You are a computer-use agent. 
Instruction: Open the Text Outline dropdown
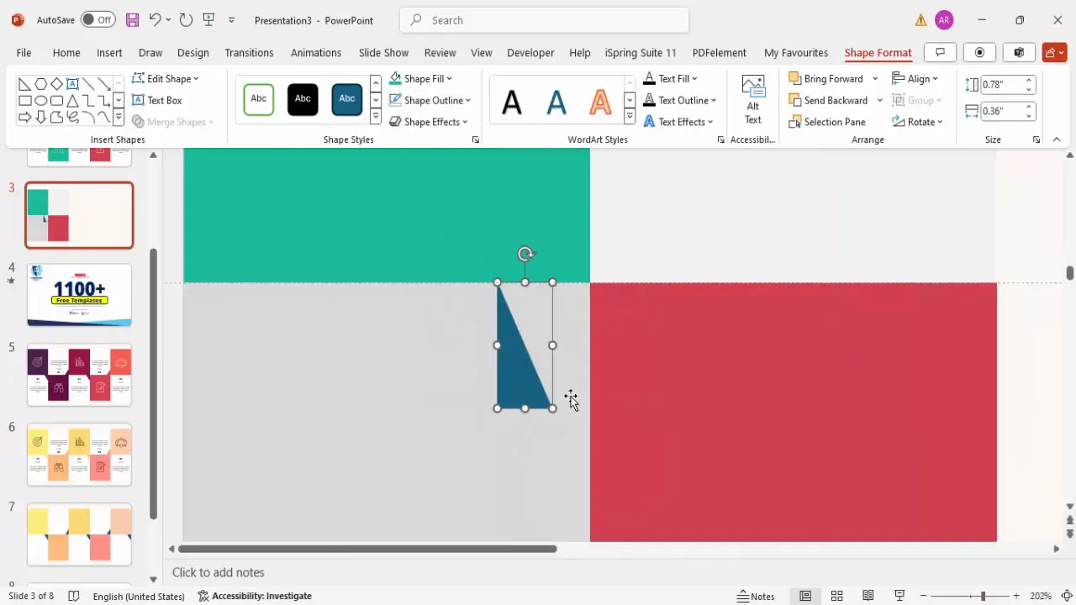[x=679, y=100]
